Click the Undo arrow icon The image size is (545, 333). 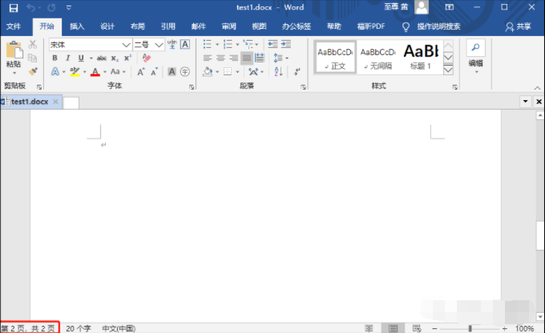tap(30, 8)
